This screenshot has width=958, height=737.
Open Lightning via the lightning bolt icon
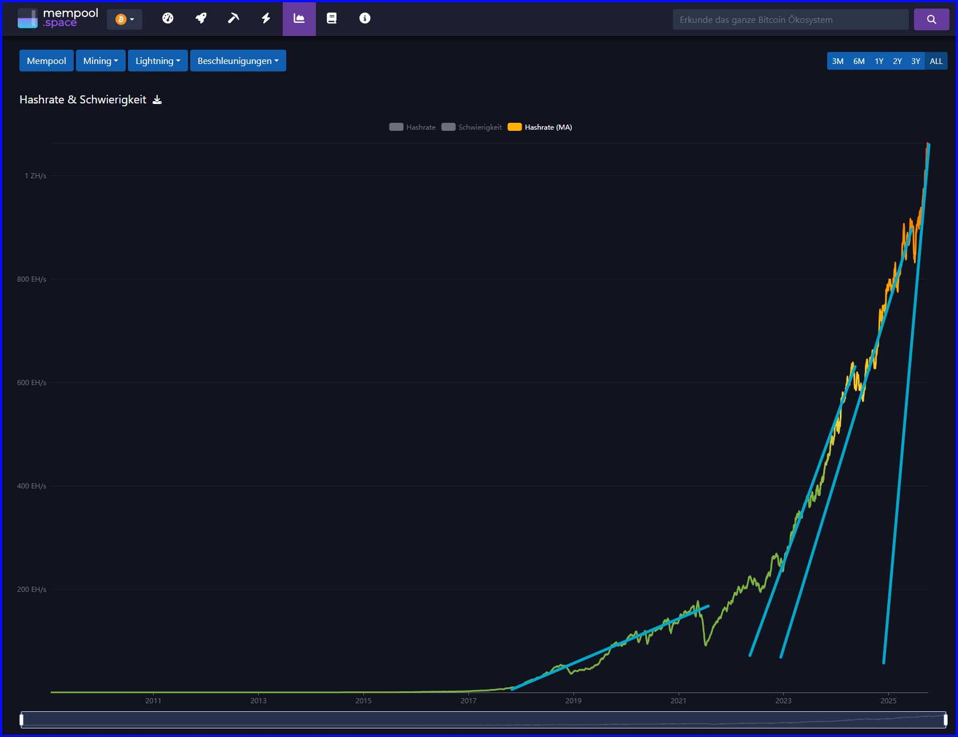tap(265, 18)
